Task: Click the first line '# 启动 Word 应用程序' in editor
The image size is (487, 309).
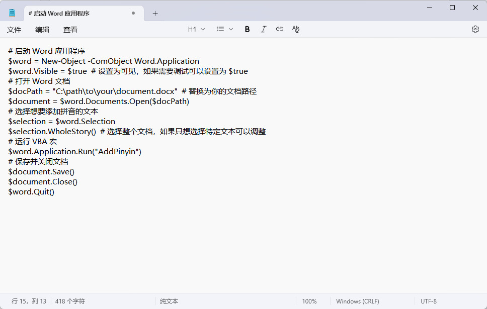Action: click(47, 51)
